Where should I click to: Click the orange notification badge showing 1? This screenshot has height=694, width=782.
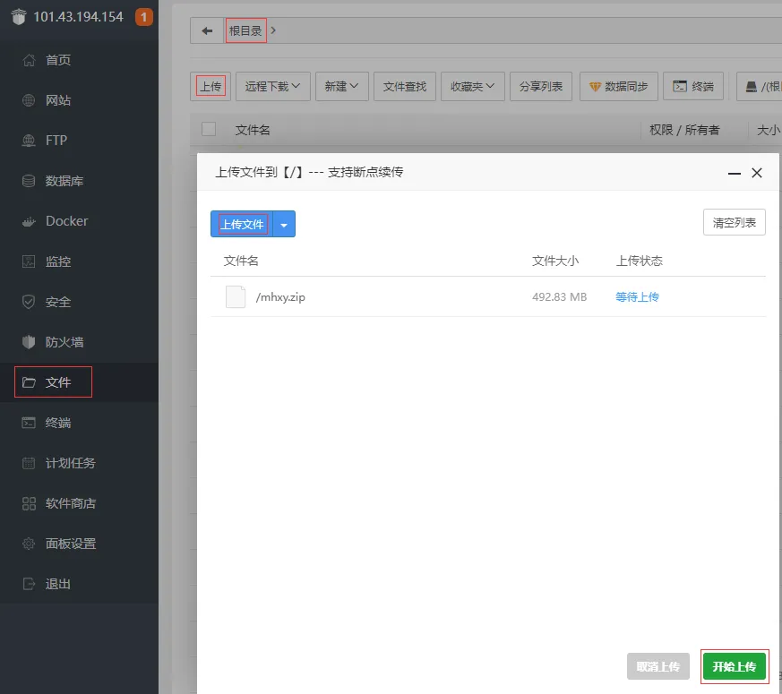(x=143, y=17)
